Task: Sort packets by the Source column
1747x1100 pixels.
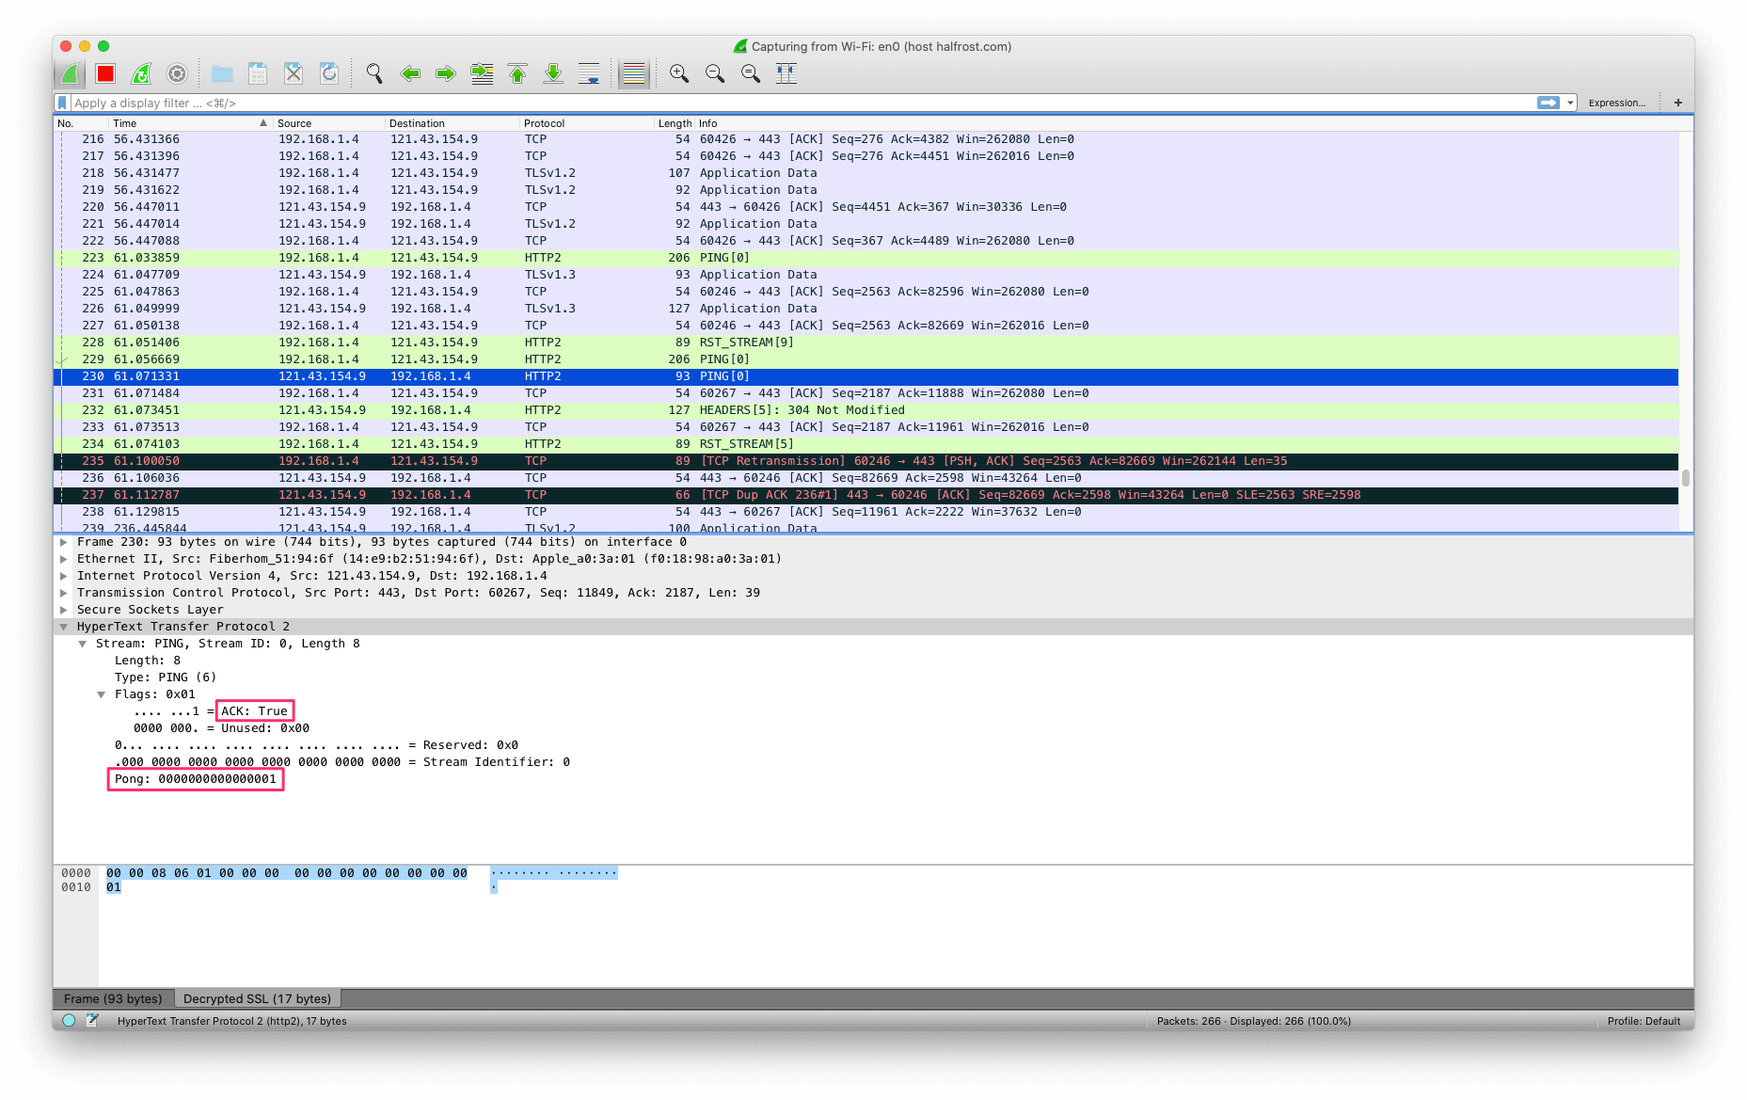Action: 329,123
